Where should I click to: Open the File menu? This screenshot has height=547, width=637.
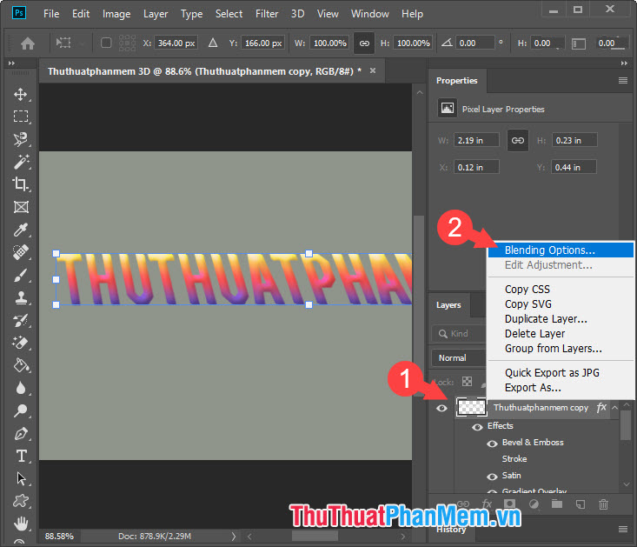[51, 14]
